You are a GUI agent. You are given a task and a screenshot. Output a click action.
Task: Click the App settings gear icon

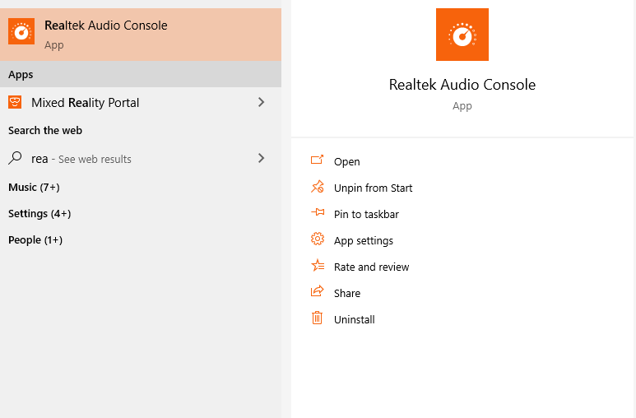(x=318, y=239)
